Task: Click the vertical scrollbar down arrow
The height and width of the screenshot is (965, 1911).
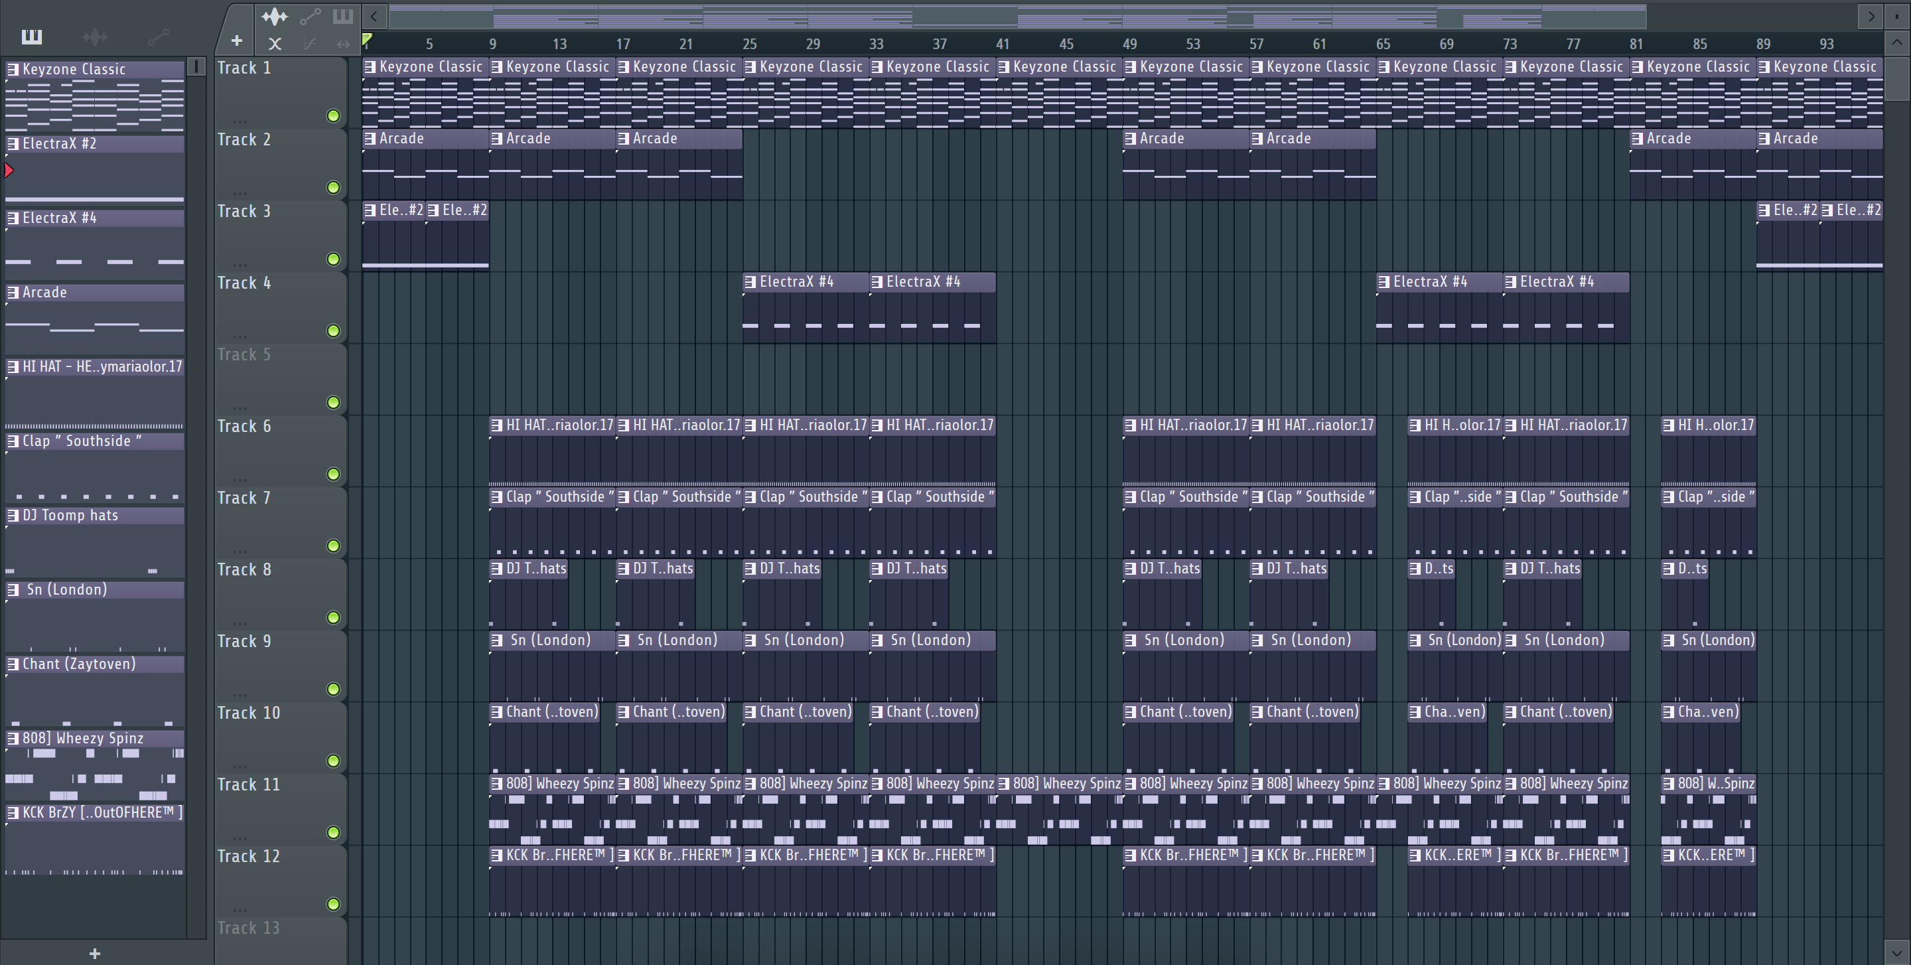Action: tap(1897, 952)
